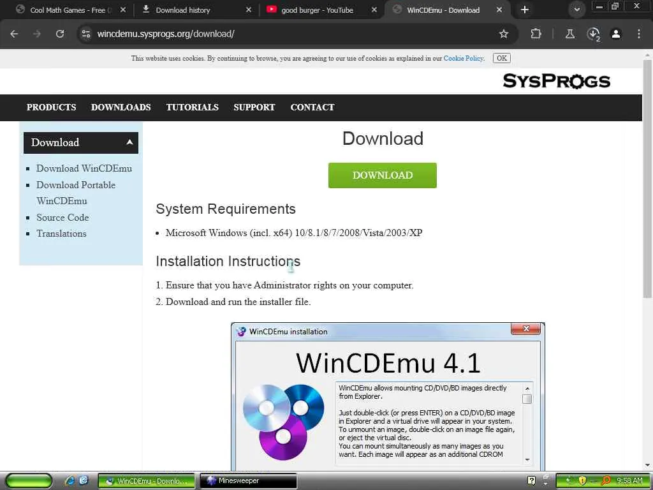Click the 9:58 AM system clock
The width and height of the screenshot is (653, 490).
(629, 481)
